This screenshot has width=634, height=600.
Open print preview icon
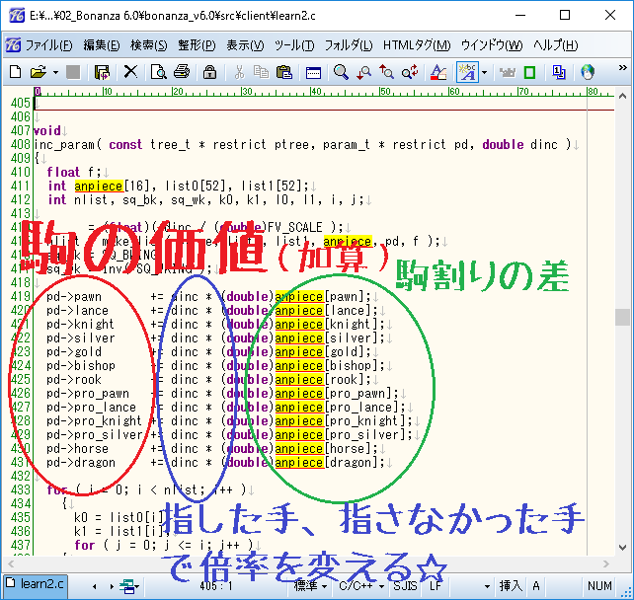pyautogui.click(x=158, y=73)
